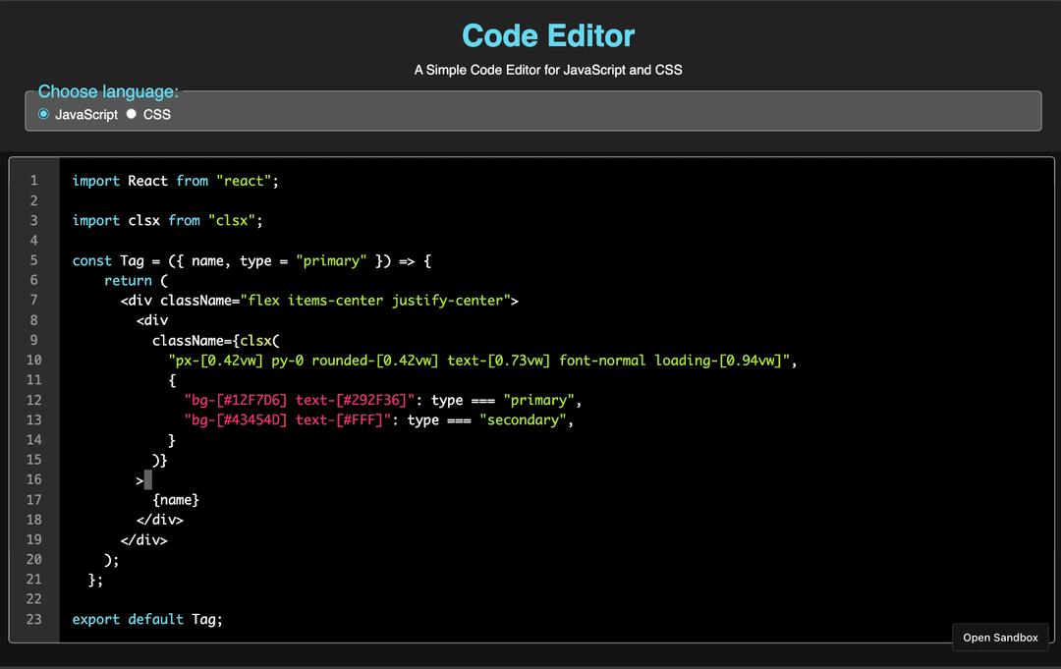Select the JavaScript radio button
This screenshot has height=669, width=1061.
coord(43,115)
